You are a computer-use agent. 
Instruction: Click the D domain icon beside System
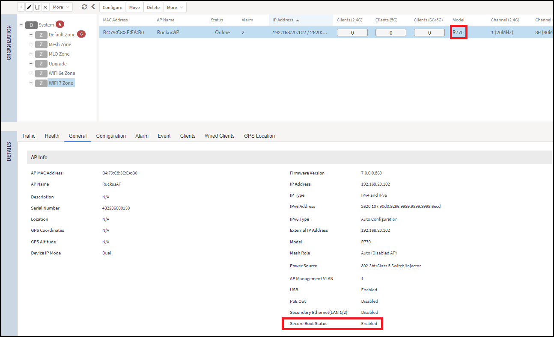click(x=31, y=25)
